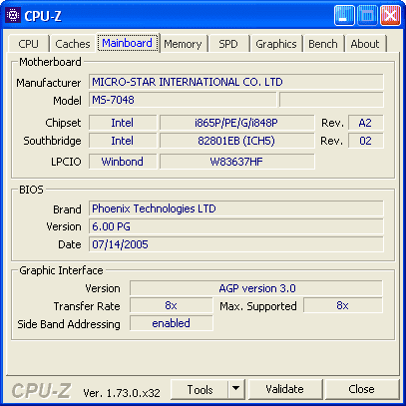This screenshot has height=406, width=406.
Task: Open the Caches tab
Action: 73,44
